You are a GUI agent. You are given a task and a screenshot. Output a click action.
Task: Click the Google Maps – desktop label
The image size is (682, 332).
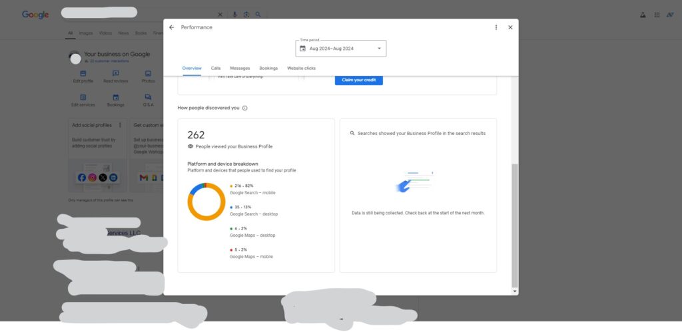252,236
